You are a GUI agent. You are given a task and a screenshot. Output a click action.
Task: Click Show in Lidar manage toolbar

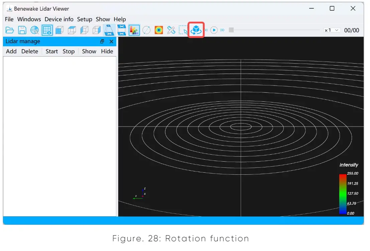(89, 51)
